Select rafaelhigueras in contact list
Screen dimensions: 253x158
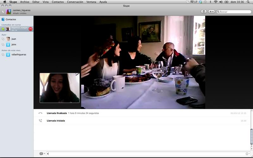point(19,54)
